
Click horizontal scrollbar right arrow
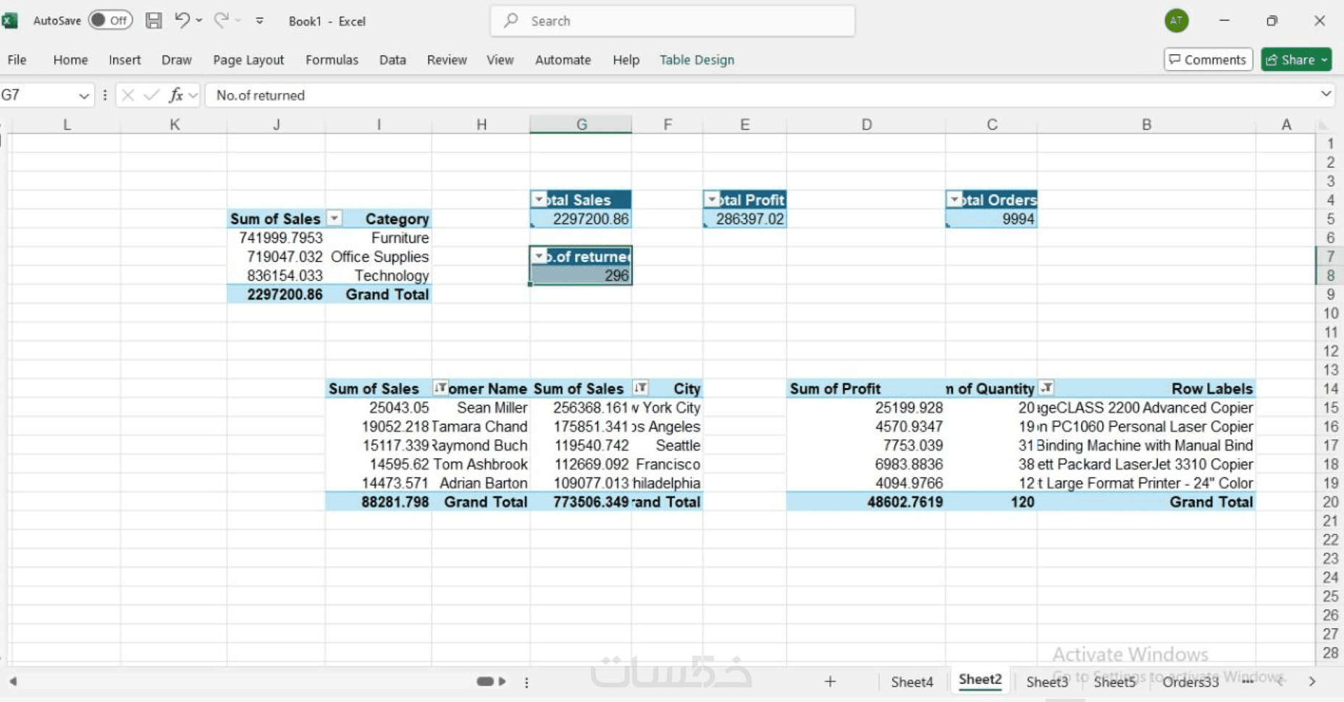click(503, 681)
